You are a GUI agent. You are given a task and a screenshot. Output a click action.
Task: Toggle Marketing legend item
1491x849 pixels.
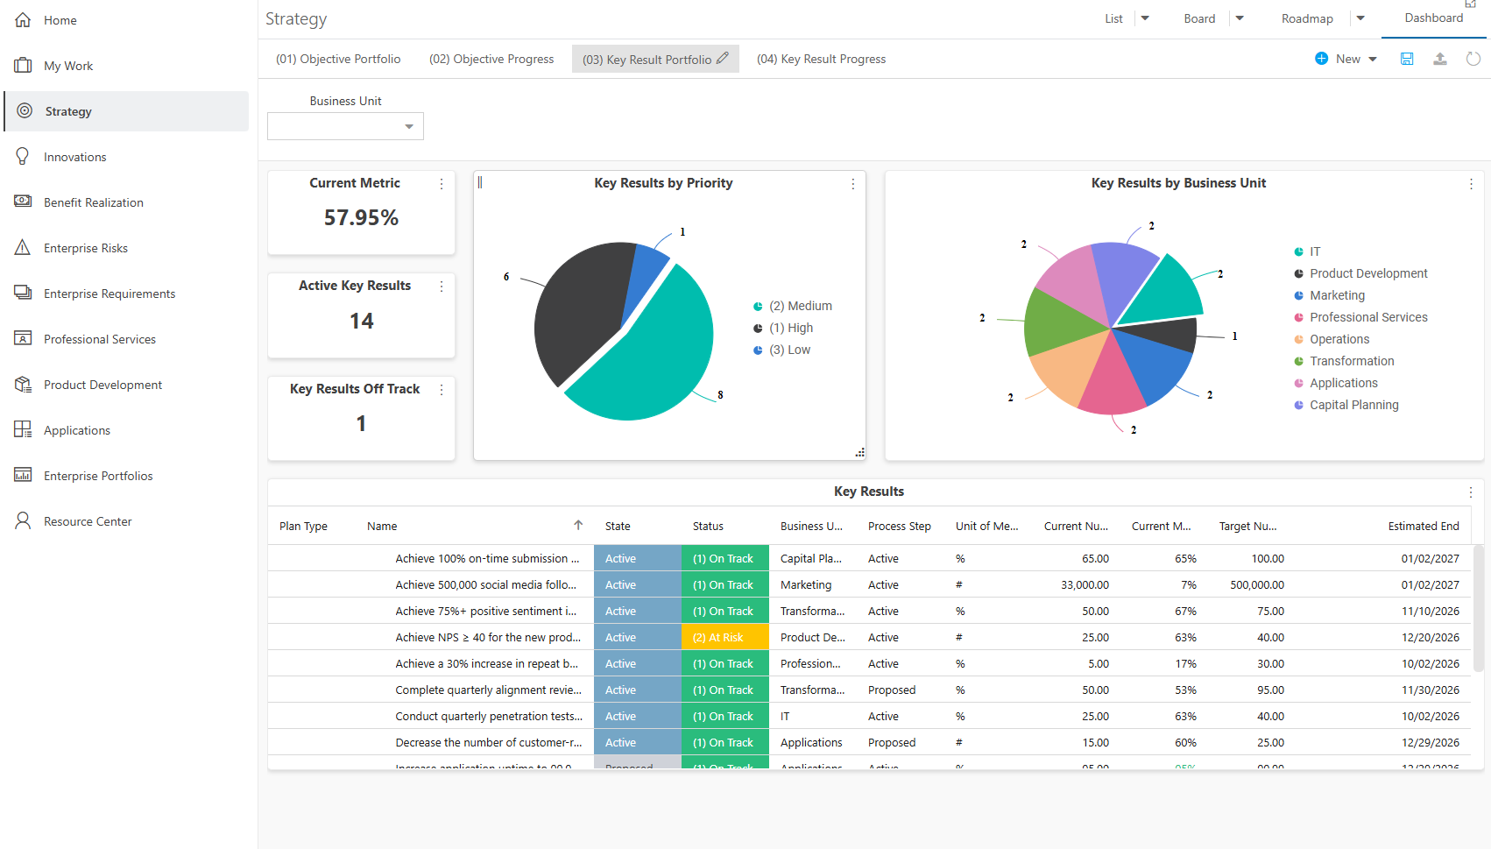pyautogui.click(x=1329, y=295)
